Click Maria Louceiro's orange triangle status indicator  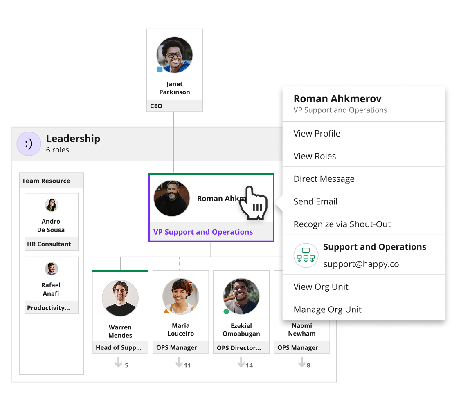(166, 311)
